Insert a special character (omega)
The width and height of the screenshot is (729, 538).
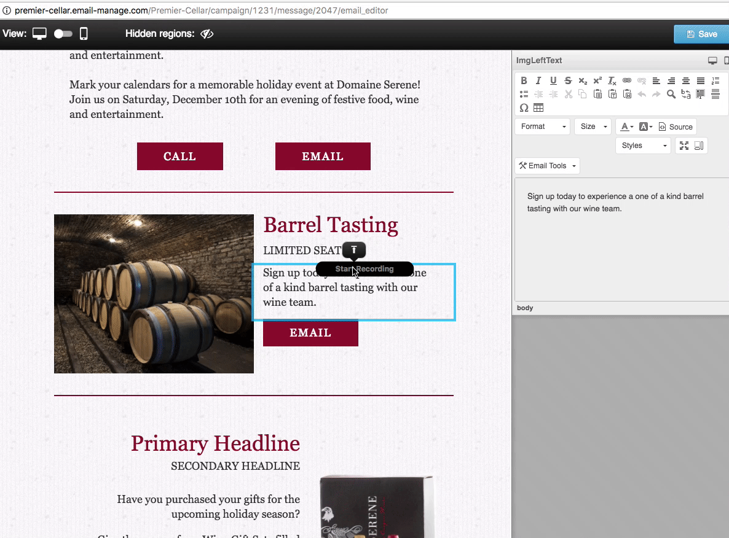[x=524, y=108]
